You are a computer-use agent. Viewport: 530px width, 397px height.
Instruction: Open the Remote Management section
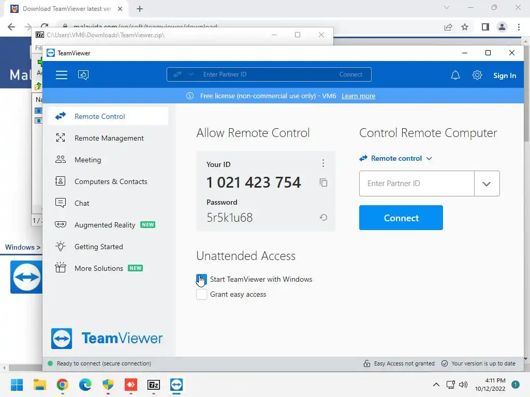click(x=108, y=138)
